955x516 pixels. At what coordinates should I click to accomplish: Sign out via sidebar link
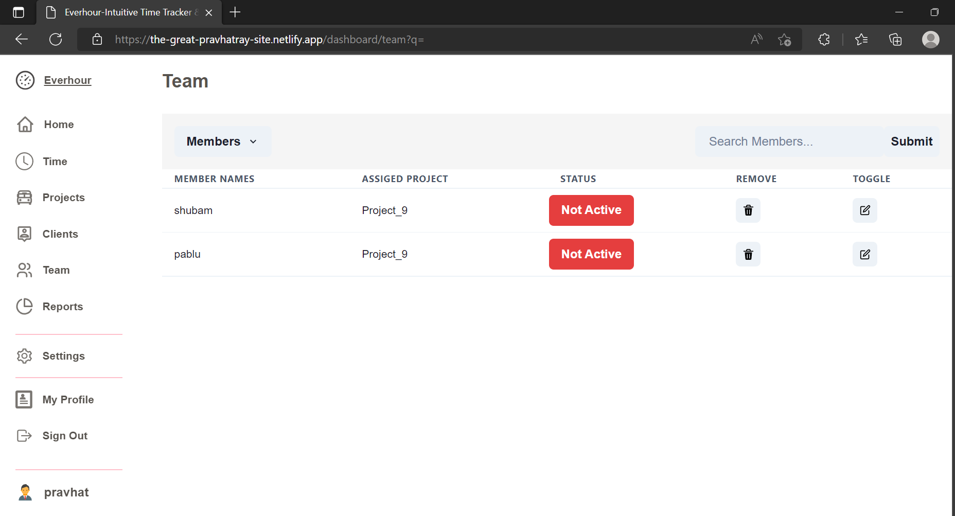(65, 436)
